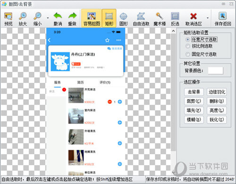Click the star favorite icon in phone image
This screenshot has height=184, width=236.
click(107, 40)
